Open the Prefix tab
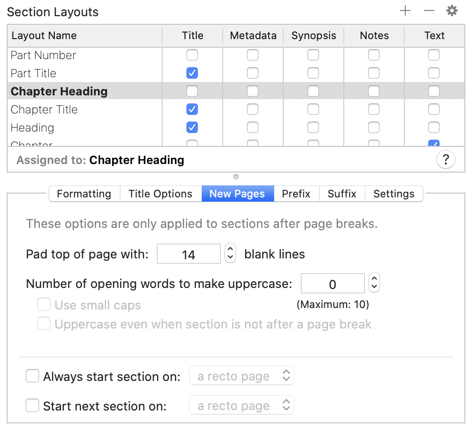This screenshot has width=473, height=431. coord(296,194)
